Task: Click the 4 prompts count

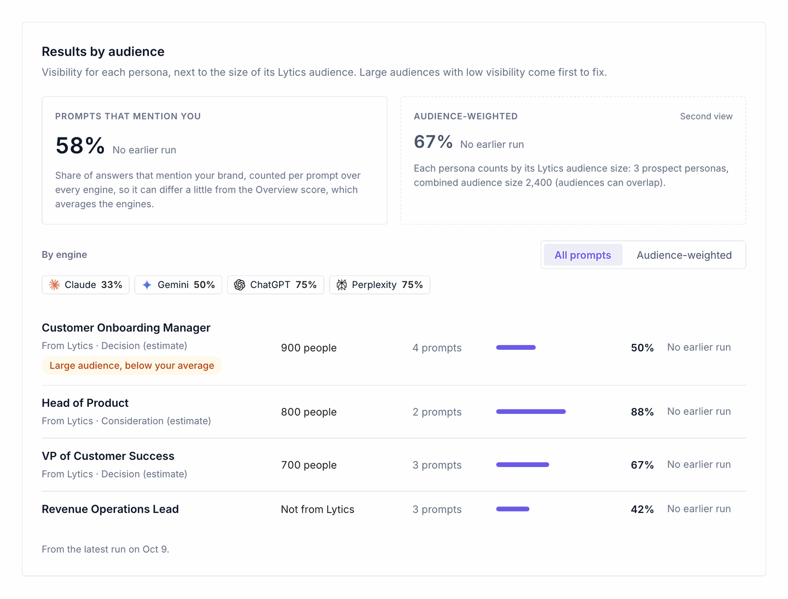Action: coord(437,348)
